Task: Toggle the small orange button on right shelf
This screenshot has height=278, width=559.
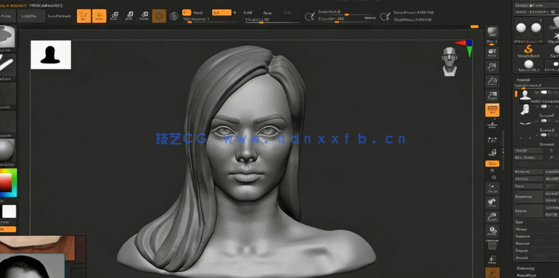Action: tap(492, 163)
